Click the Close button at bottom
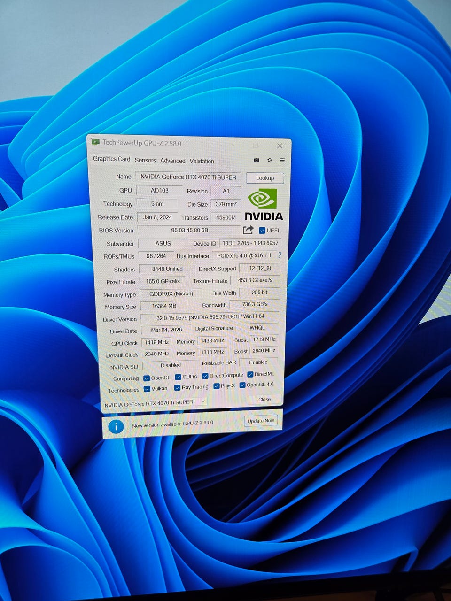Image resolution: width=451 pixels, height=601 pixels. pyautogui.click(x=264, y=399)
